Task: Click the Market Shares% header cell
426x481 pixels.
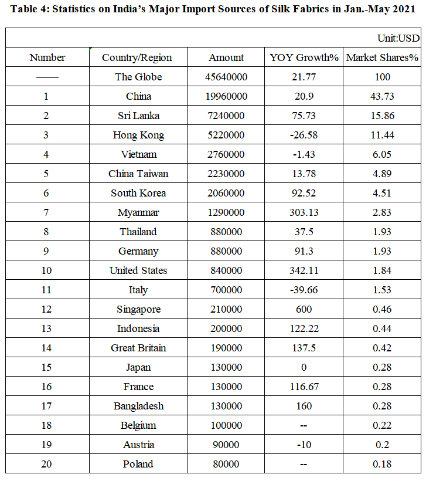Action: [382, 57]
